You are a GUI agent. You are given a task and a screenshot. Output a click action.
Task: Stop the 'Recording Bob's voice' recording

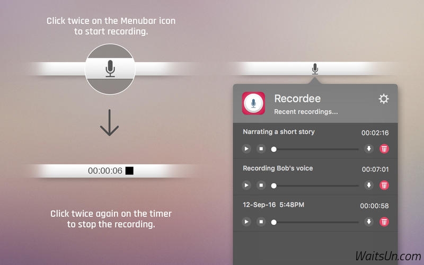[x=261, y=185]
